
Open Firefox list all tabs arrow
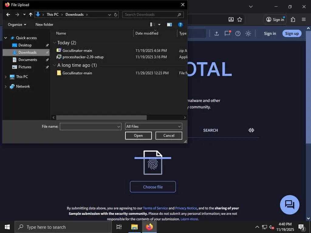(251, 7)
